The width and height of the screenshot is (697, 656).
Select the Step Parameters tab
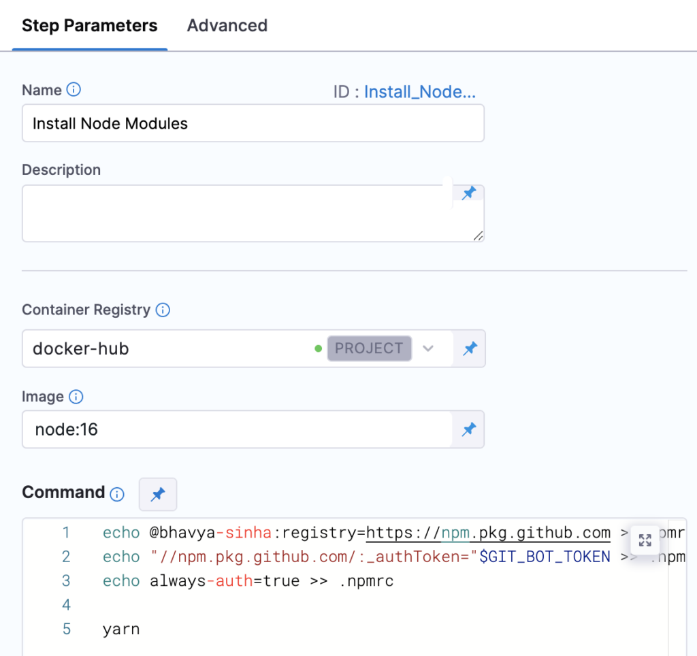[x=90, y=26]
